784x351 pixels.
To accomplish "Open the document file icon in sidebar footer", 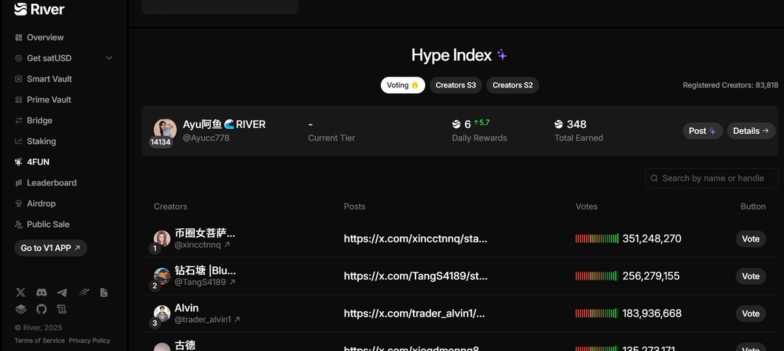I will pos(104,293).
